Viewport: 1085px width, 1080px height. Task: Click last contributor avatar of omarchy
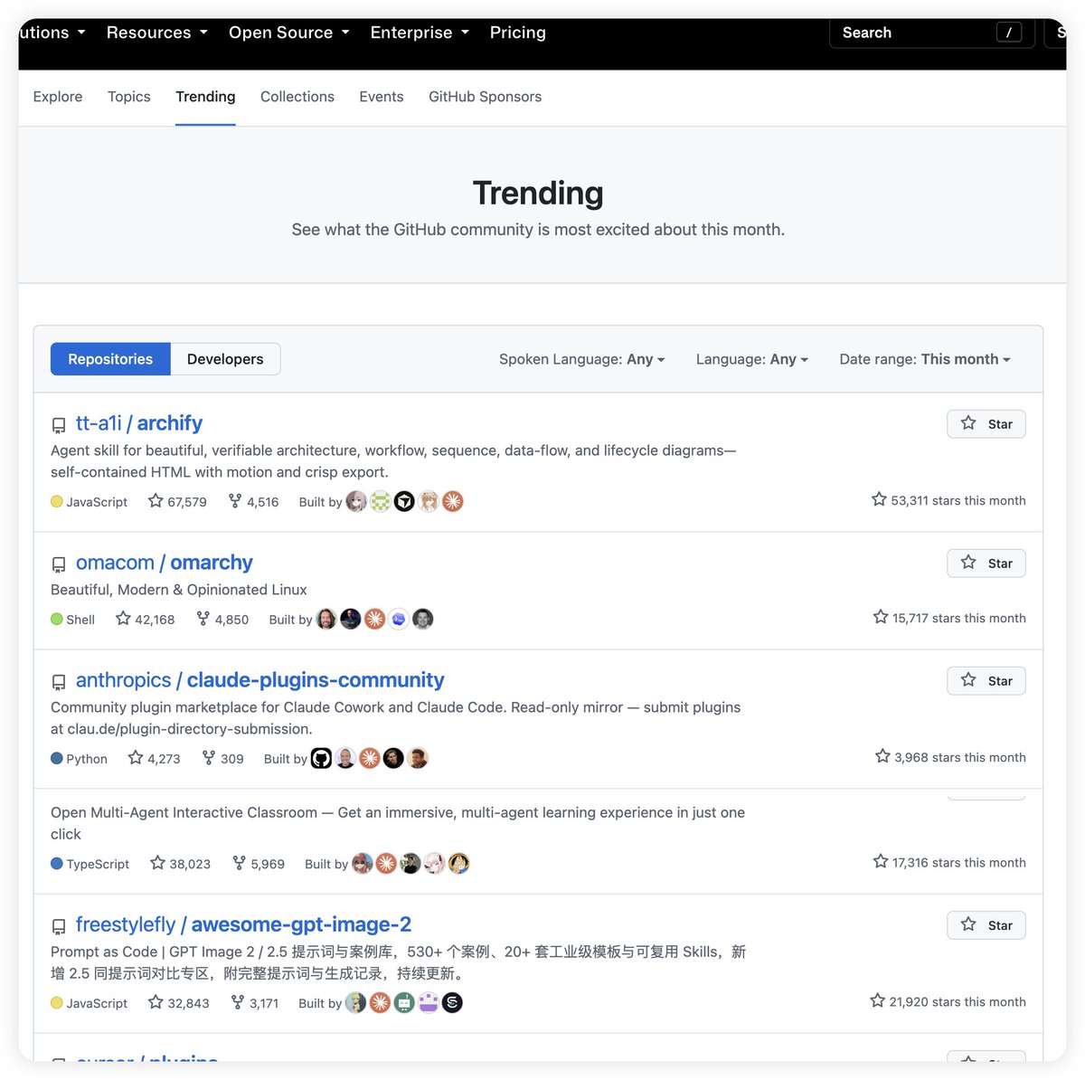(x=423, y=619)
